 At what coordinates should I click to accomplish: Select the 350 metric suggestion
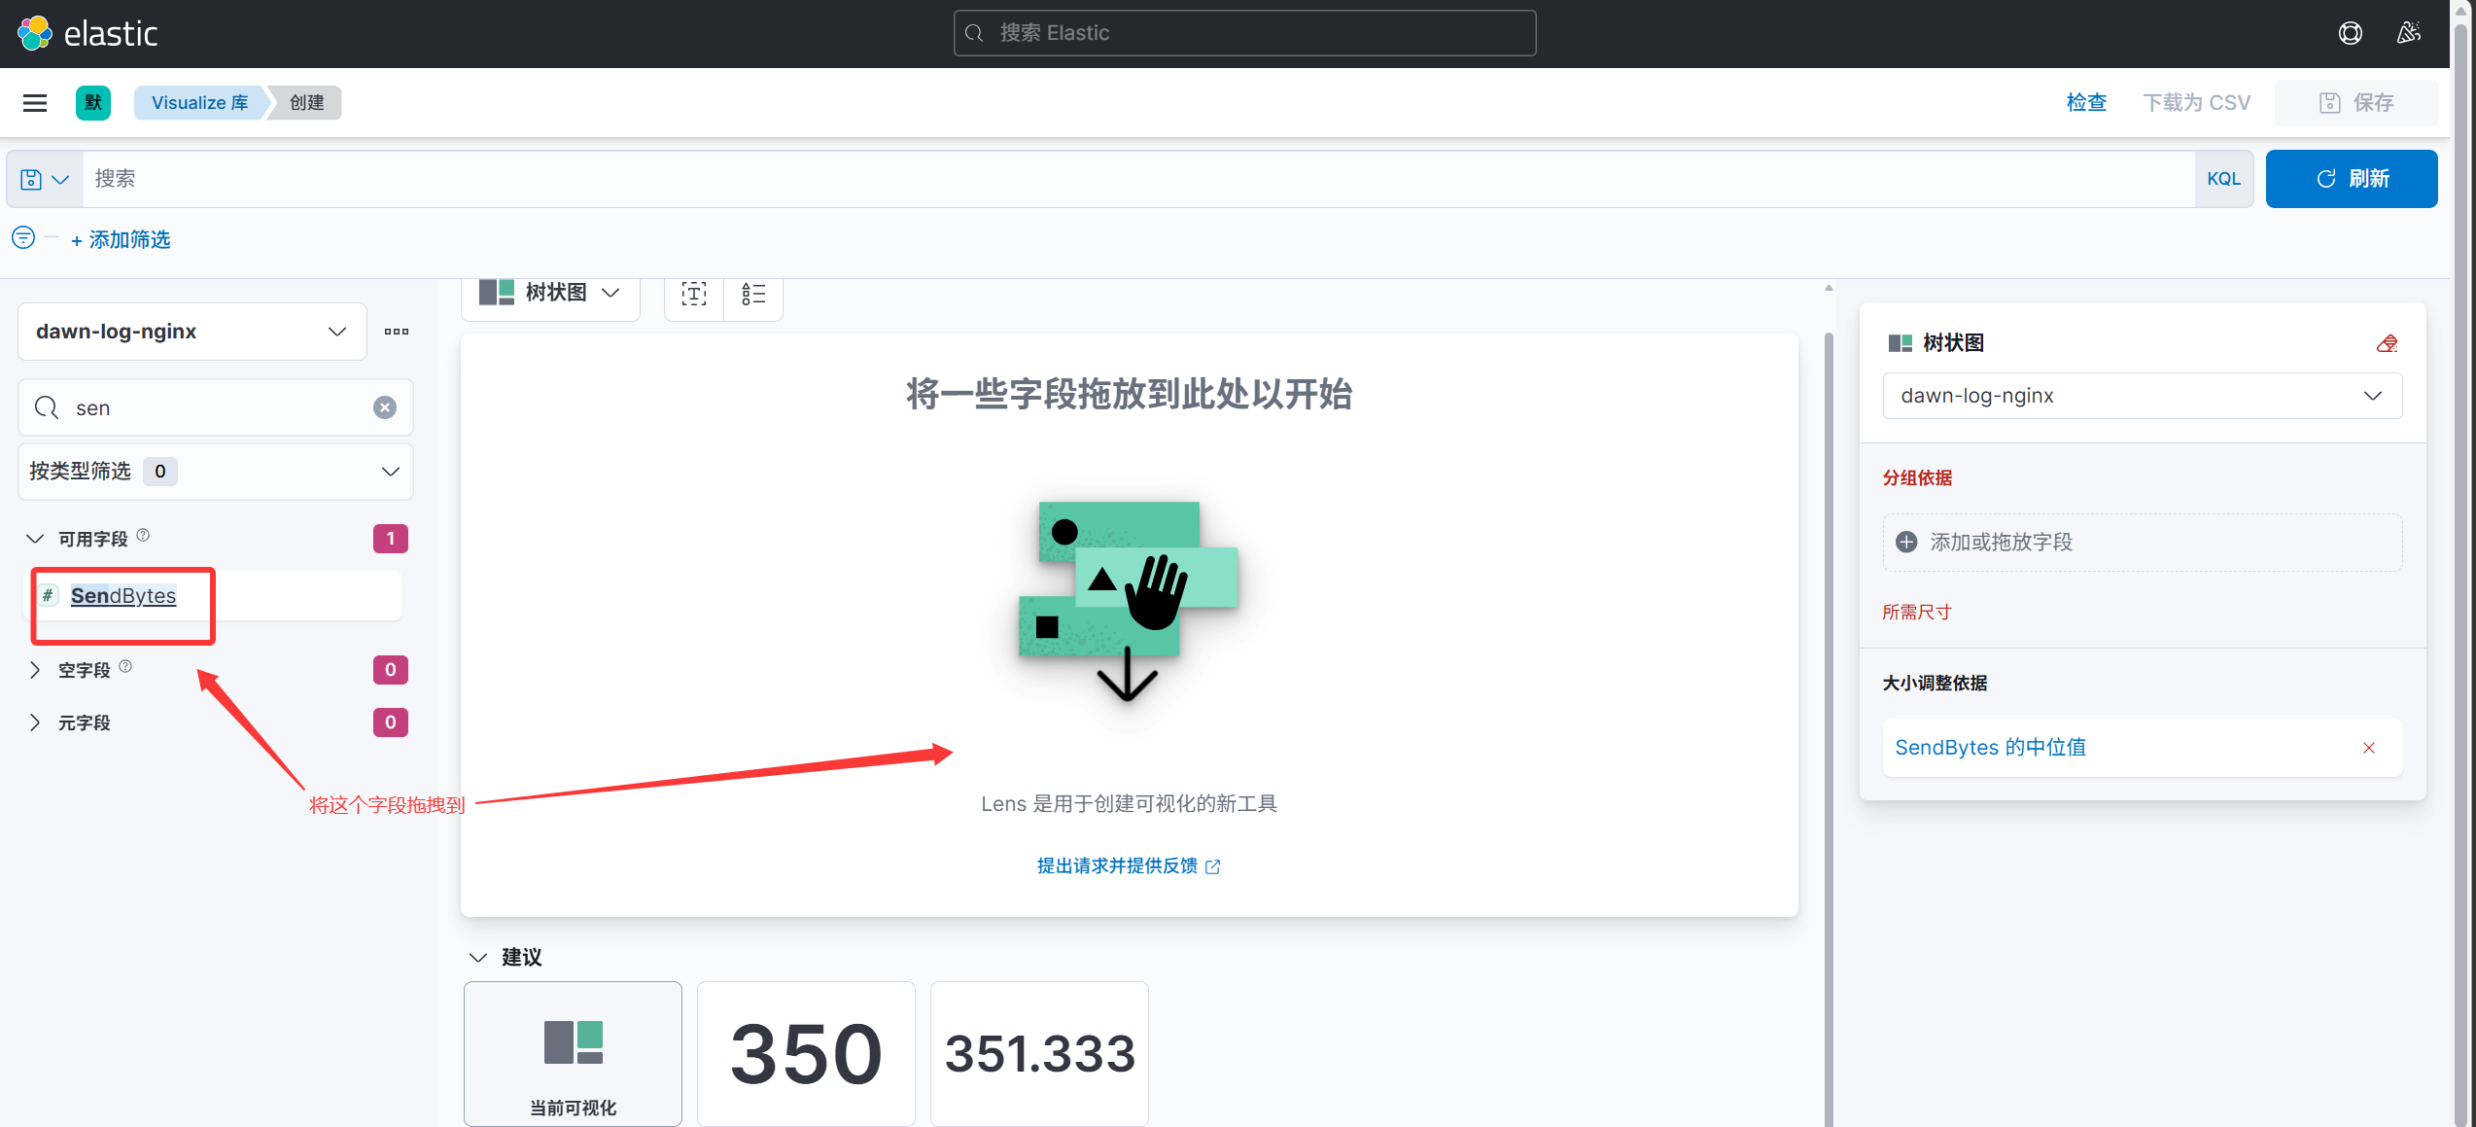click(806, 1053)
